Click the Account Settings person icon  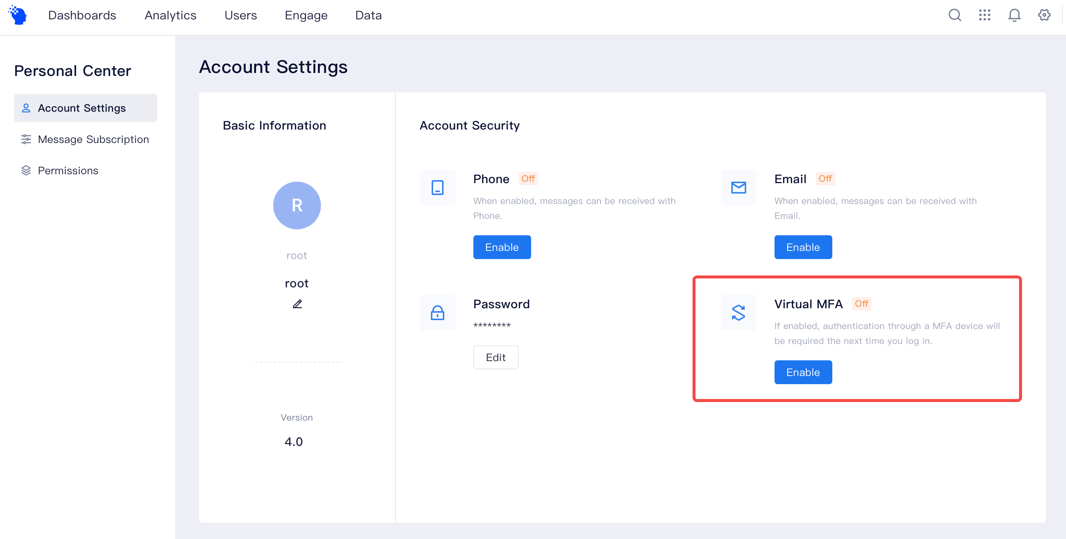point(26,108)
